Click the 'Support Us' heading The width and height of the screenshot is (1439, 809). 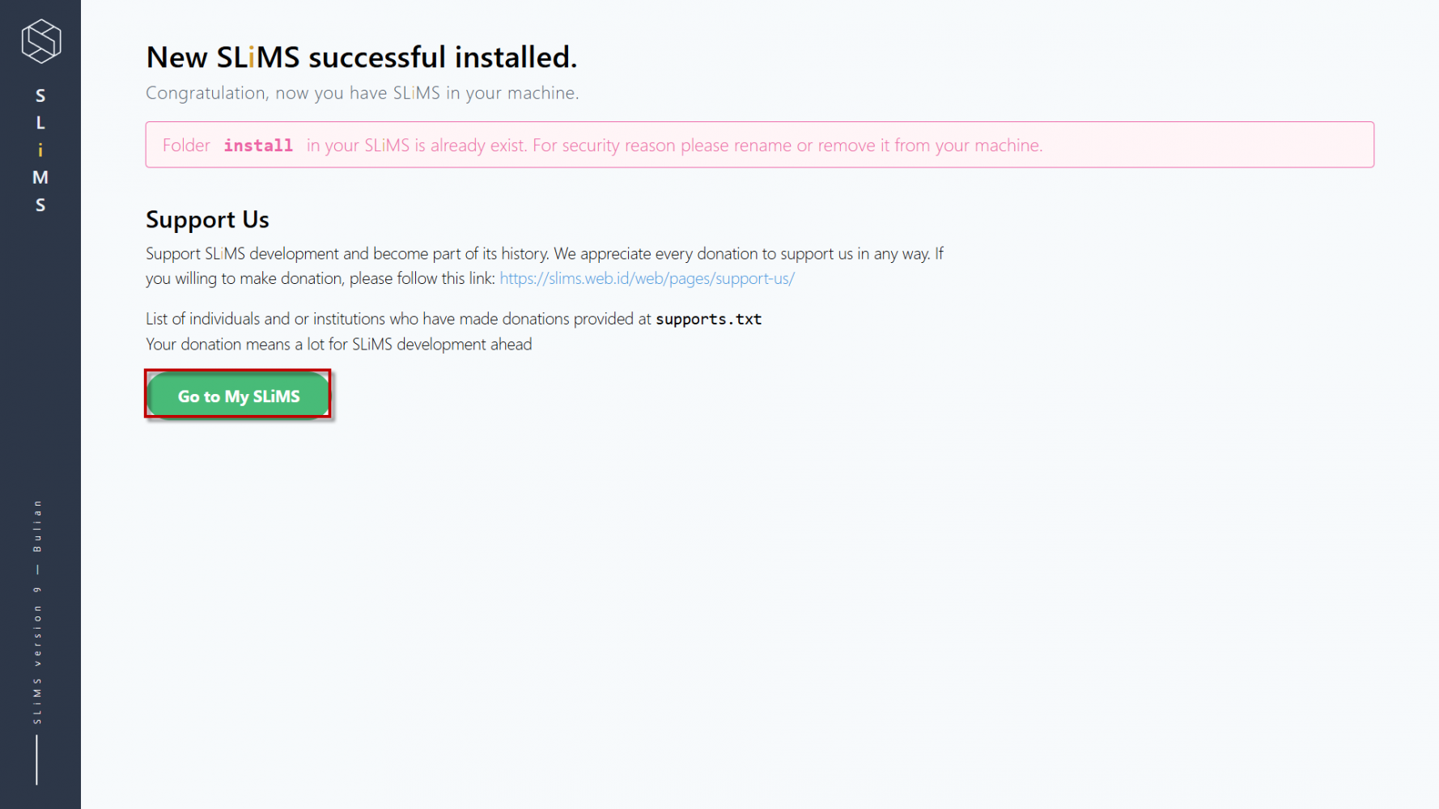click(x=207, y=220)
